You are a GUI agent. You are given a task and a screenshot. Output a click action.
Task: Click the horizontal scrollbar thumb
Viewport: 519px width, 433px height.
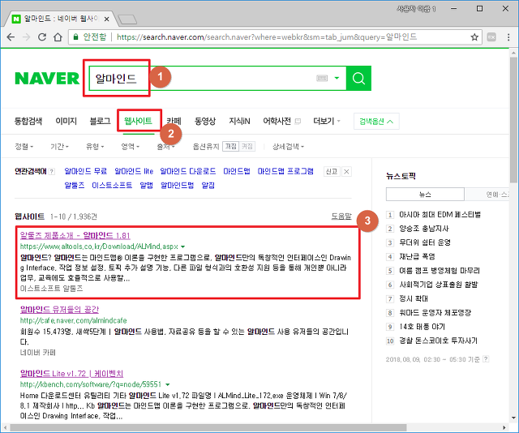coord(208,427)
